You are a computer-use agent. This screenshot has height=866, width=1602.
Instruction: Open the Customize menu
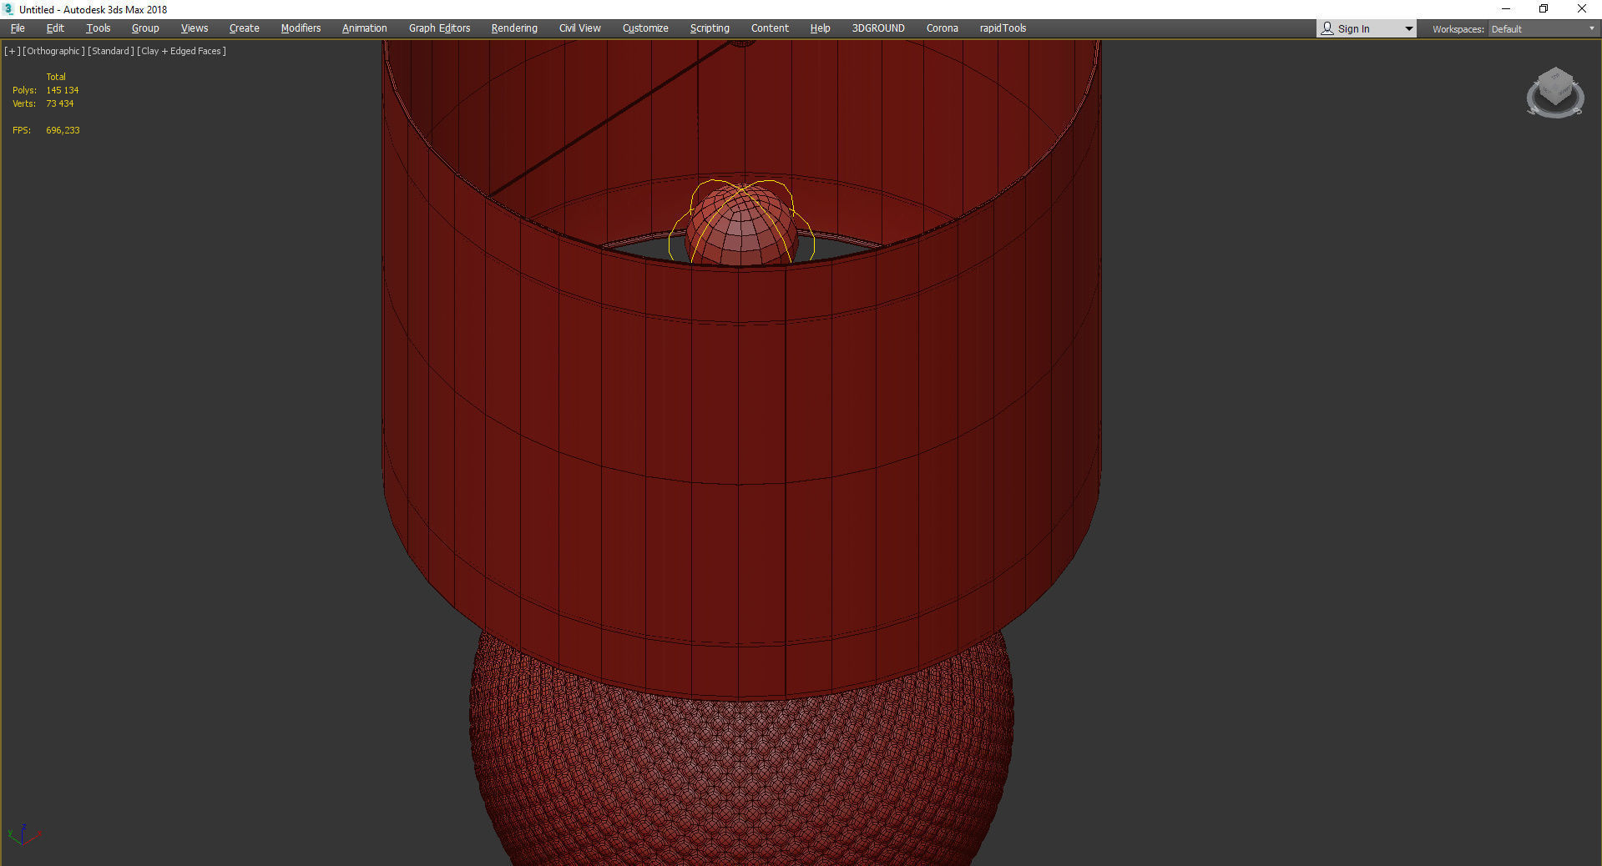[645, 28]
